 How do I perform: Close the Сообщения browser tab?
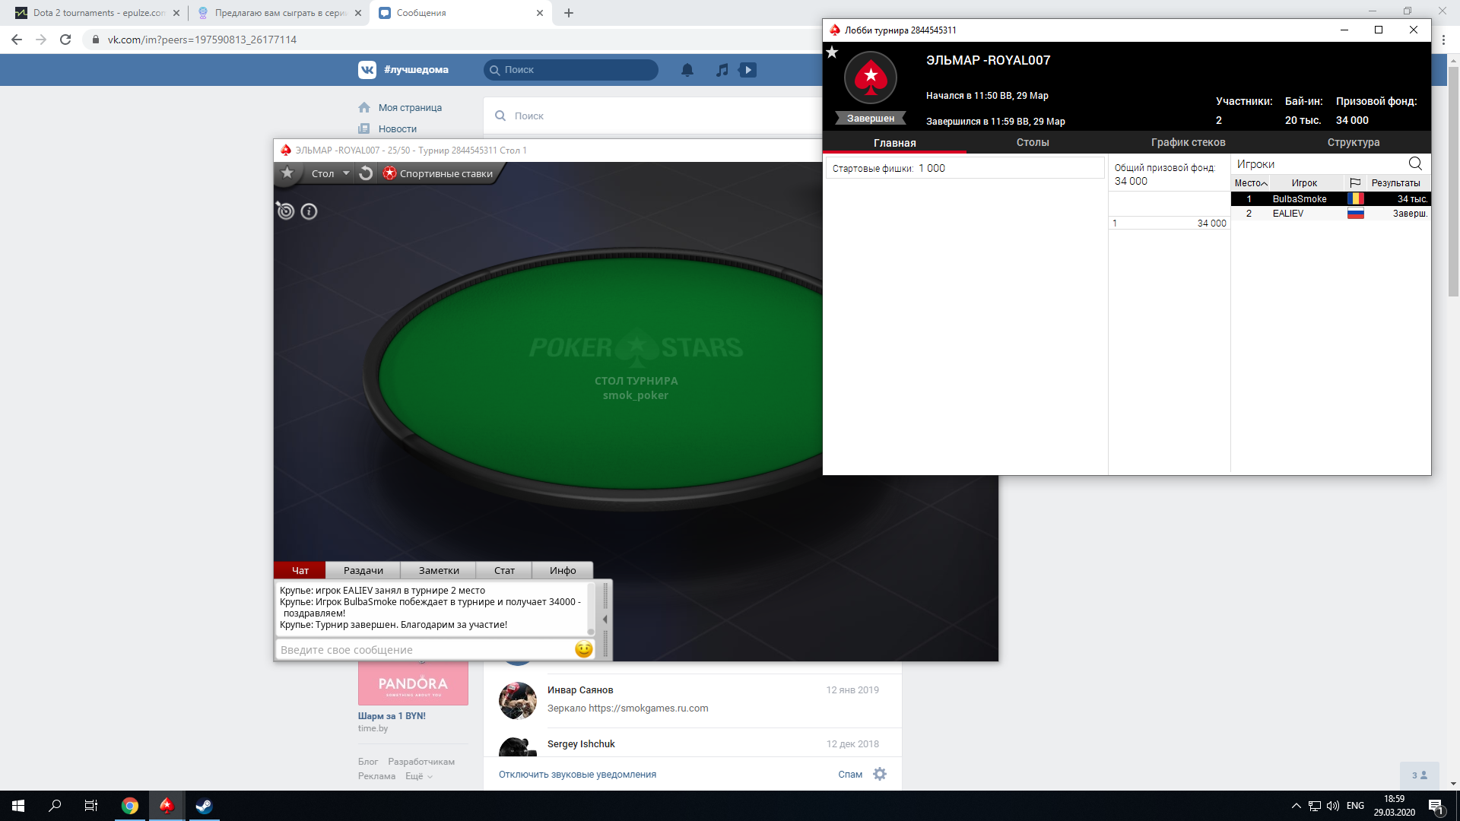click(540, 13)
